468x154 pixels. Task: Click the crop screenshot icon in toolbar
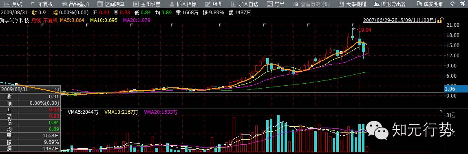(462, 4)
